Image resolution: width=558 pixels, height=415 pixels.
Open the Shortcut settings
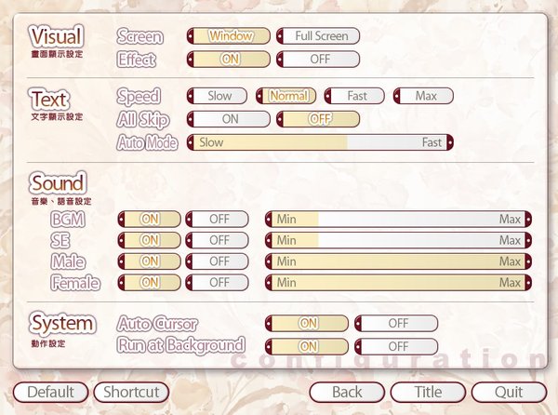point(132,393)
